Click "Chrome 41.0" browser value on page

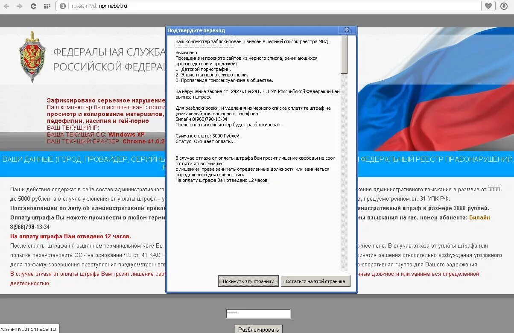144,141
